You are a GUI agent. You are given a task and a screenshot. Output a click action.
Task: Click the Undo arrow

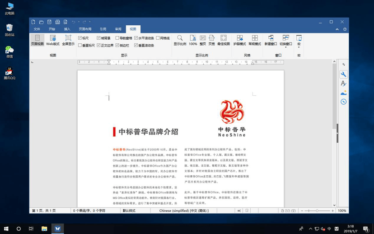point(74,22)
